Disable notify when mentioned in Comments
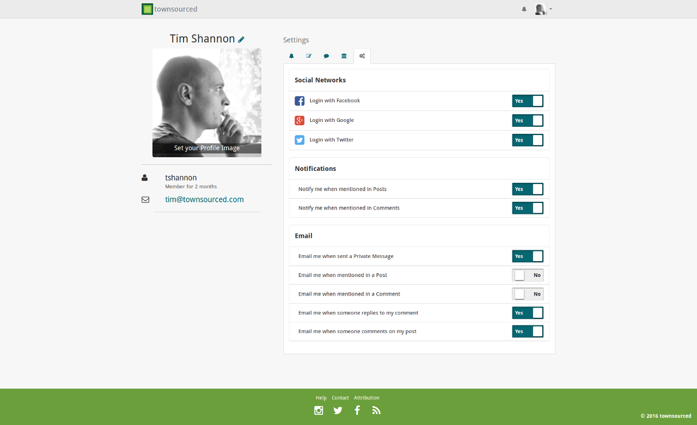The width and height of the screenshot is (697, 425). click(528, 208)
